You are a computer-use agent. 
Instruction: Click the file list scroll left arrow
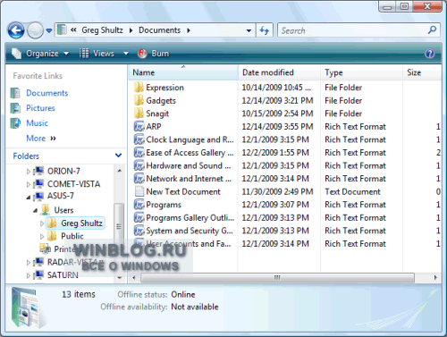[x=134, y=278]
